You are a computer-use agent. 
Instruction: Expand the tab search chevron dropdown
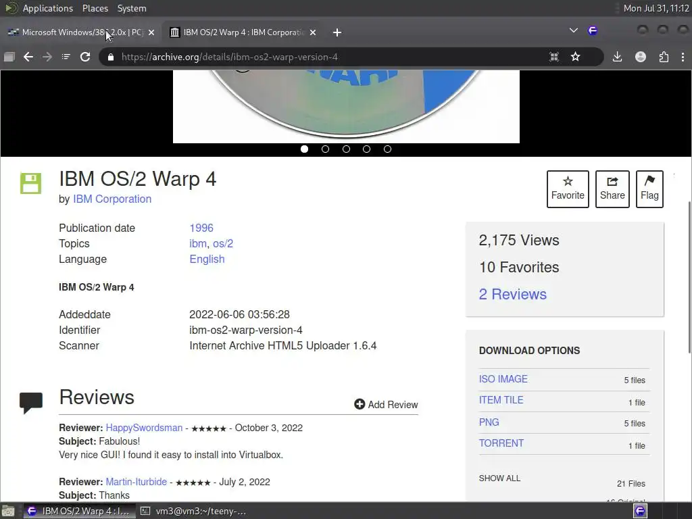point(573,30)
